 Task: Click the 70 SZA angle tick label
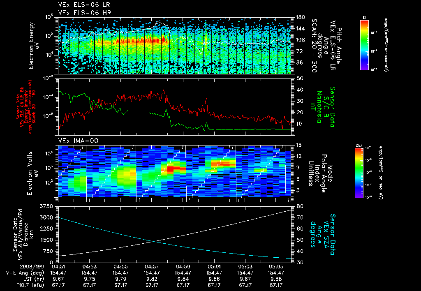coord(300,217)
